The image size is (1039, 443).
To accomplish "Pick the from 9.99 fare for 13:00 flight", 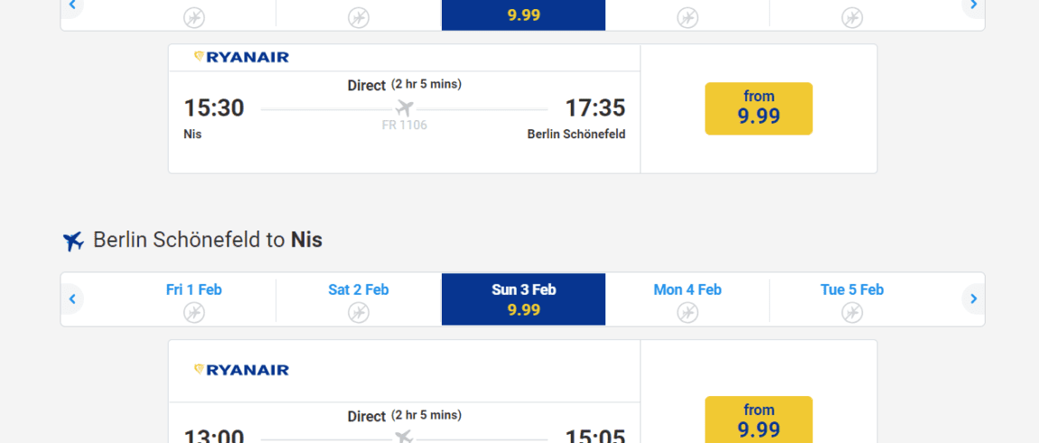I will click(759, 419).
